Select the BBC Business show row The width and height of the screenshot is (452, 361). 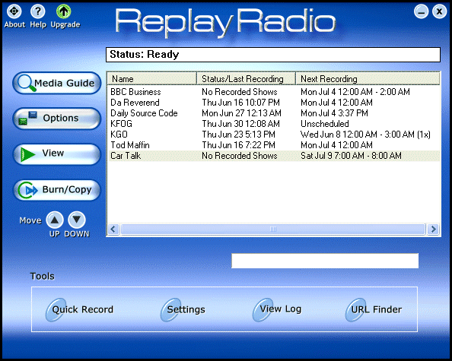tap(274, 92)
